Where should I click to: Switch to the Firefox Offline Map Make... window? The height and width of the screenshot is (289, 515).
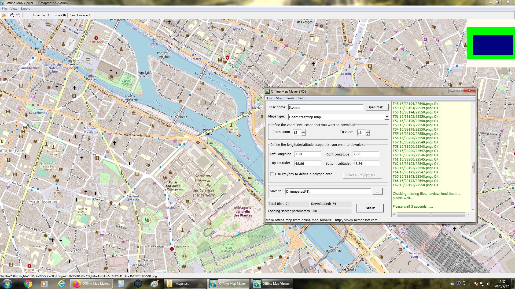(91, 284)
